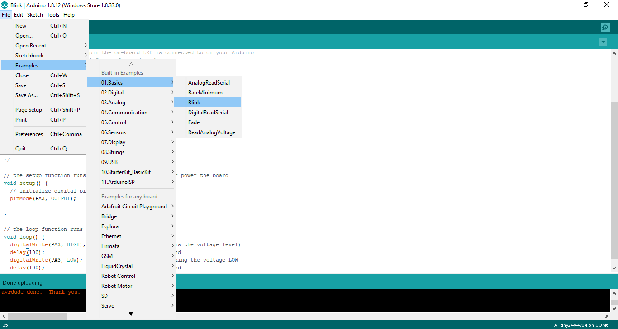Expand the Sketchbook submenu

[x=45, y=56]
